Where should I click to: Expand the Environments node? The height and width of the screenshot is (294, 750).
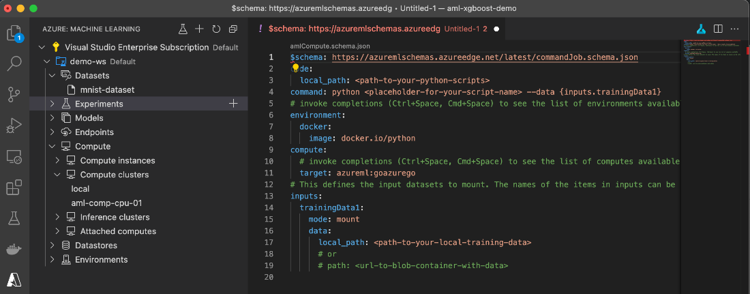point(52,259)
